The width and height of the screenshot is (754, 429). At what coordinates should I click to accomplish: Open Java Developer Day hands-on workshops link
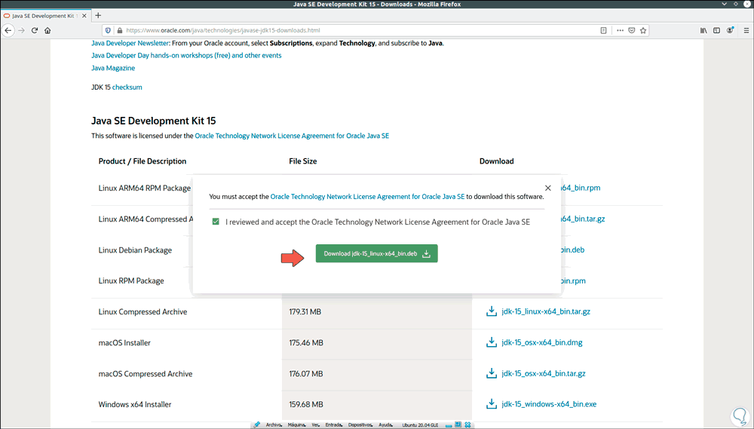pos(186,56)
